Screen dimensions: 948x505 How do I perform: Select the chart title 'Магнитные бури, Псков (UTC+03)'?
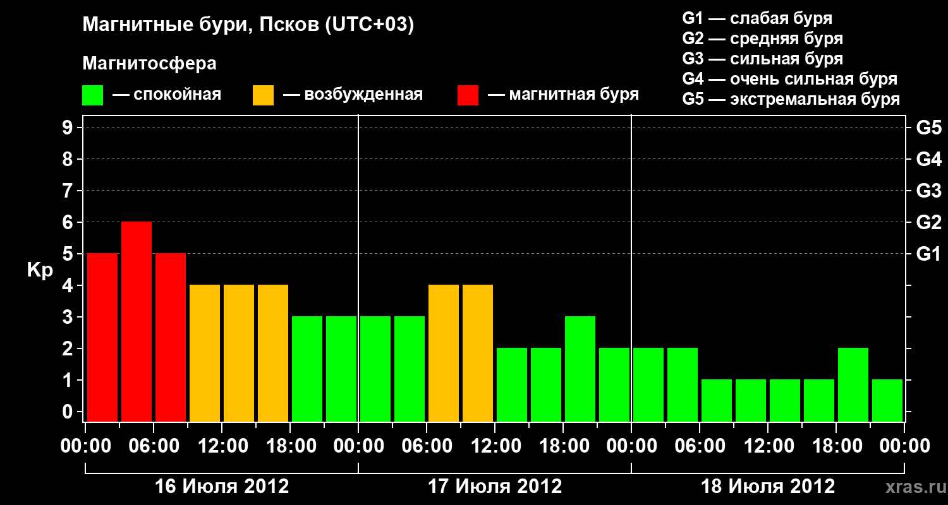point(248,25)
